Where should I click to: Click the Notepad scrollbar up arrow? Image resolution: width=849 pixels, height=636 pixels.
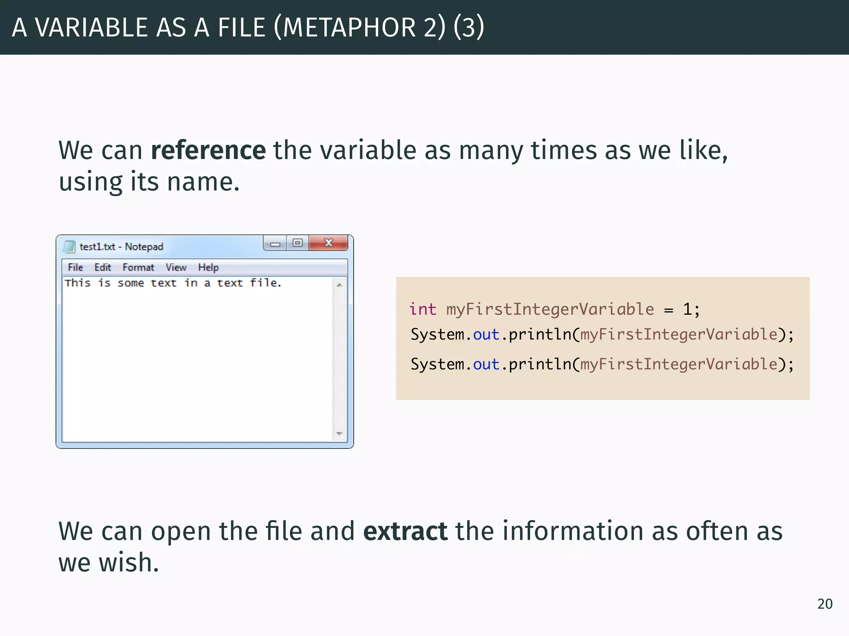tap(340, 285)
